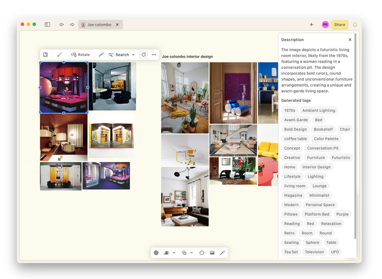Click the Conversation Pit tag
This screenshot has height=279, width=382.
click(323, 148)
